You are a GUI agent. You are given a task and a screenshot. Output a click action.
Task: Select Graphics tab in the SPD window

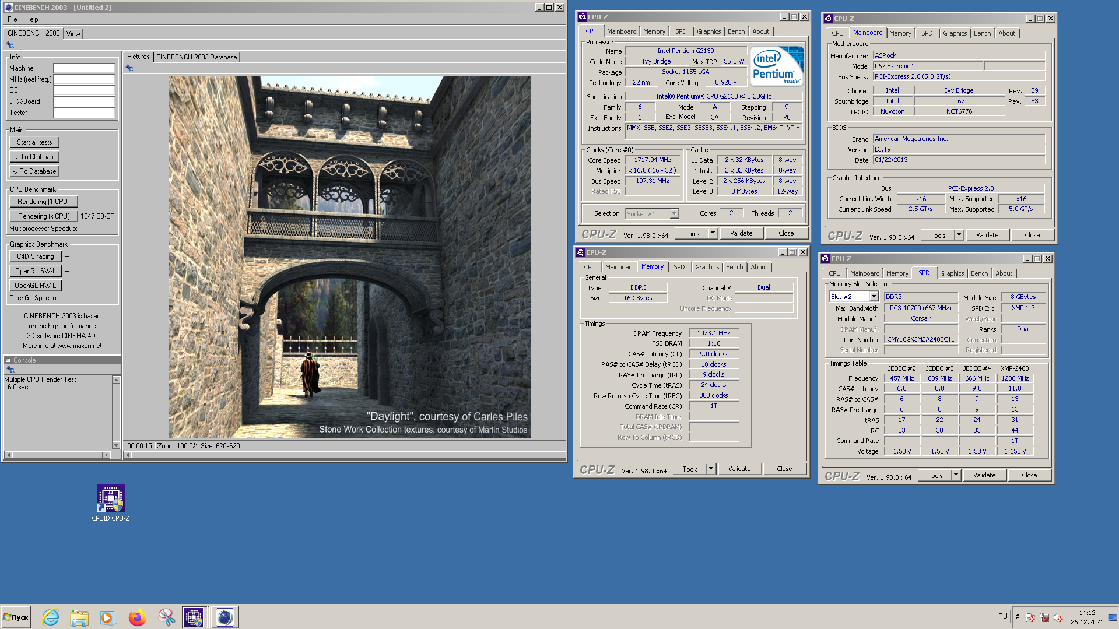tap(952, 273)
